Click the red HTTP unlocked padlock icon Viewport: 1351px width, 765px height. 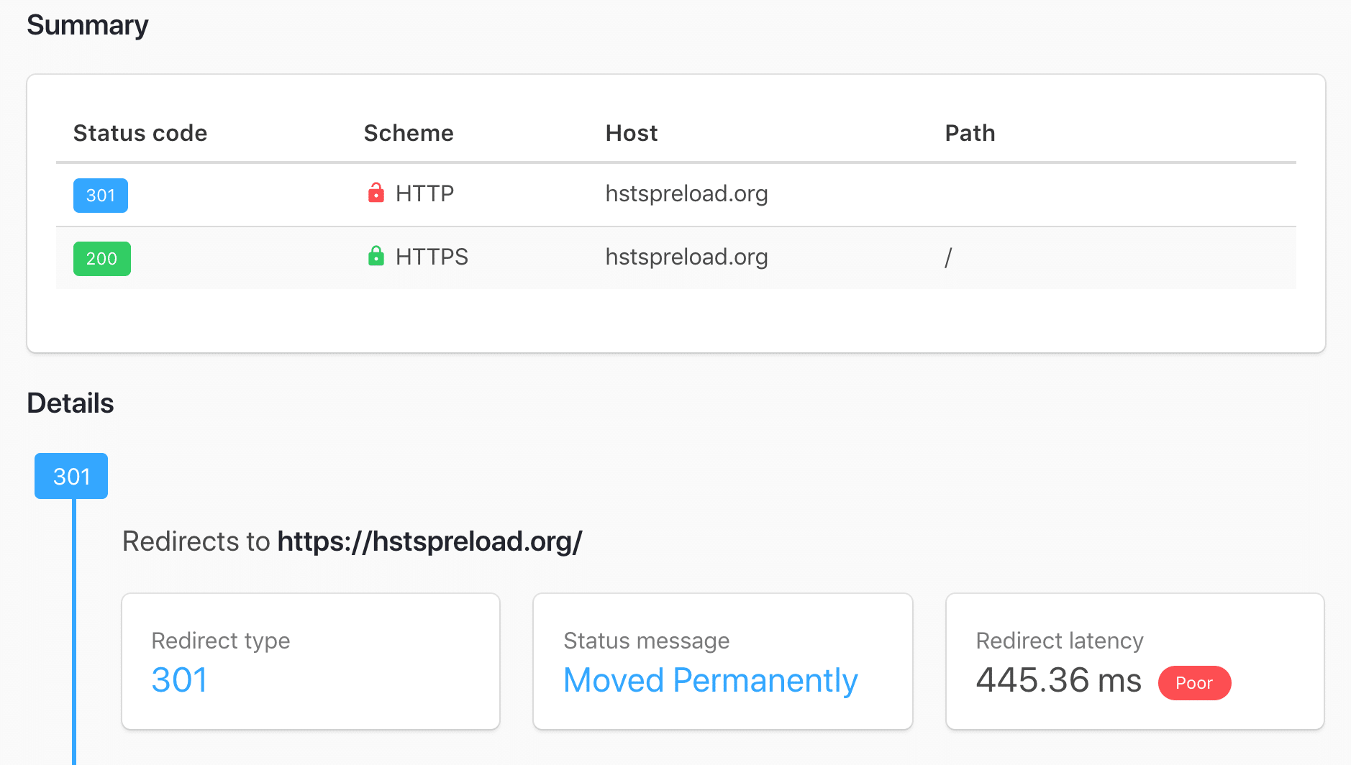pos(376,193)
